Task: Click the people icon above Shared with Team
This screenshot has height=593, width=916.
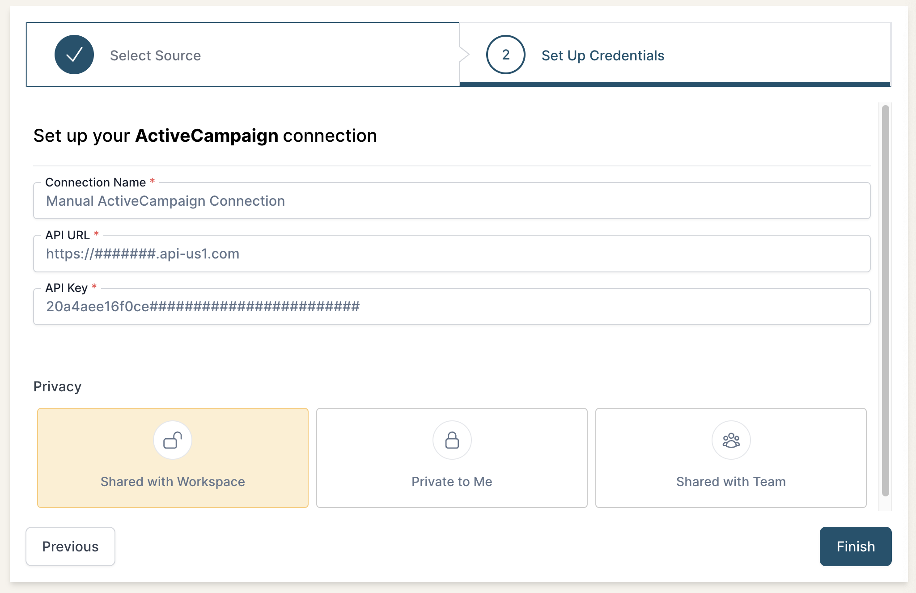Action: point(730,440)
